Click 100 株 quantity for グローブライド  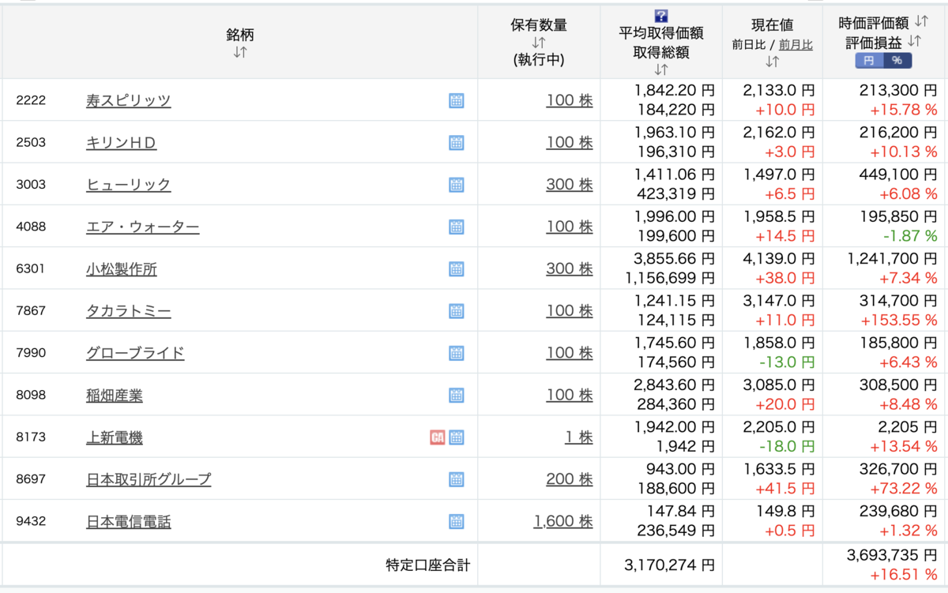click(x=569, y=353)
